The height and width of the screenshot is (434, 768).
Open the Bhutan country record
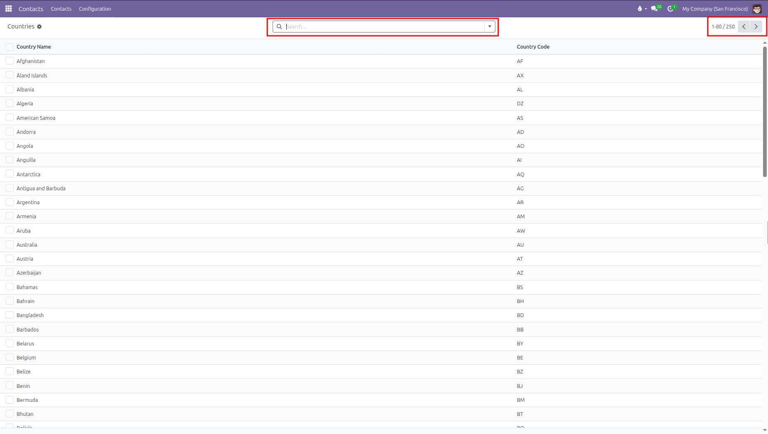tap(25, 414)
